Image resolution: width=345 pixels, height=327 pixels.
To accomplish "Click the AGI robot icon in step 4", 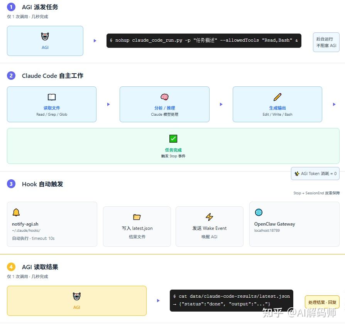I will (x=76, y=296).
